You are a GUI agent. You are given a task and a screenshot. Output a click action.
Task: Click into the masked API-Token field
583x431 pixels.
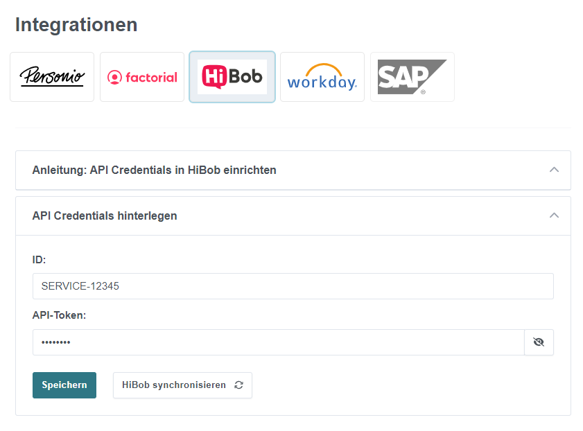(279, 342)
